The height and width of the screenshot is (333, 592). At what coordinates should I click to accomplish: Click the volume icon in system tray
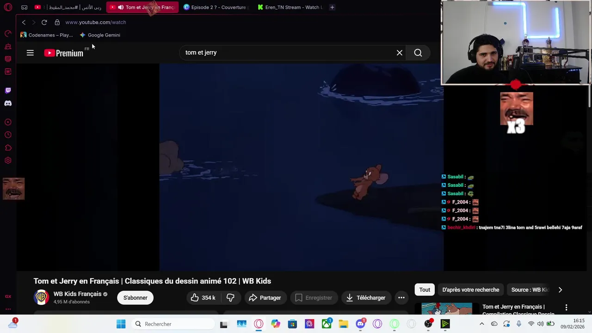tap(540, 324)
